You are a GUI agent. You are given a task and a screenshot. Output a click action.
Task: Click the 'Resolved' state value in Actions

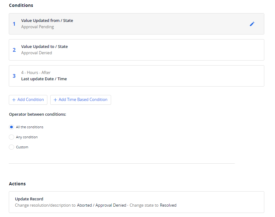(168, 205)
